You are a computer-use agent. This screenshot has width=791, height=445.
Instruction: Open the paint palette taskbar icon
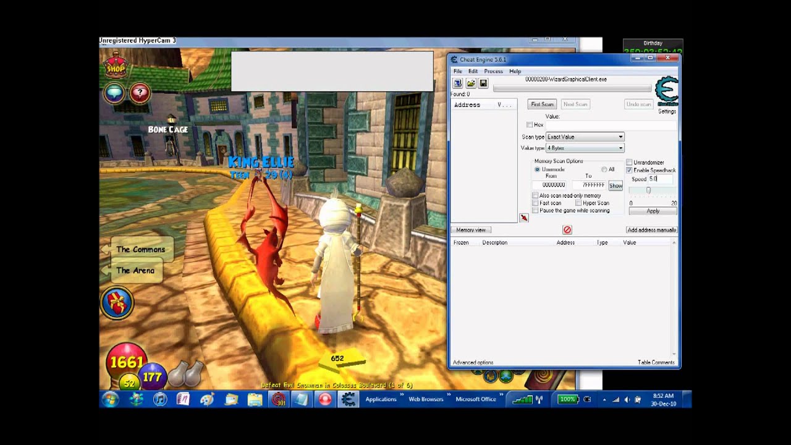[x=207, y=399]
